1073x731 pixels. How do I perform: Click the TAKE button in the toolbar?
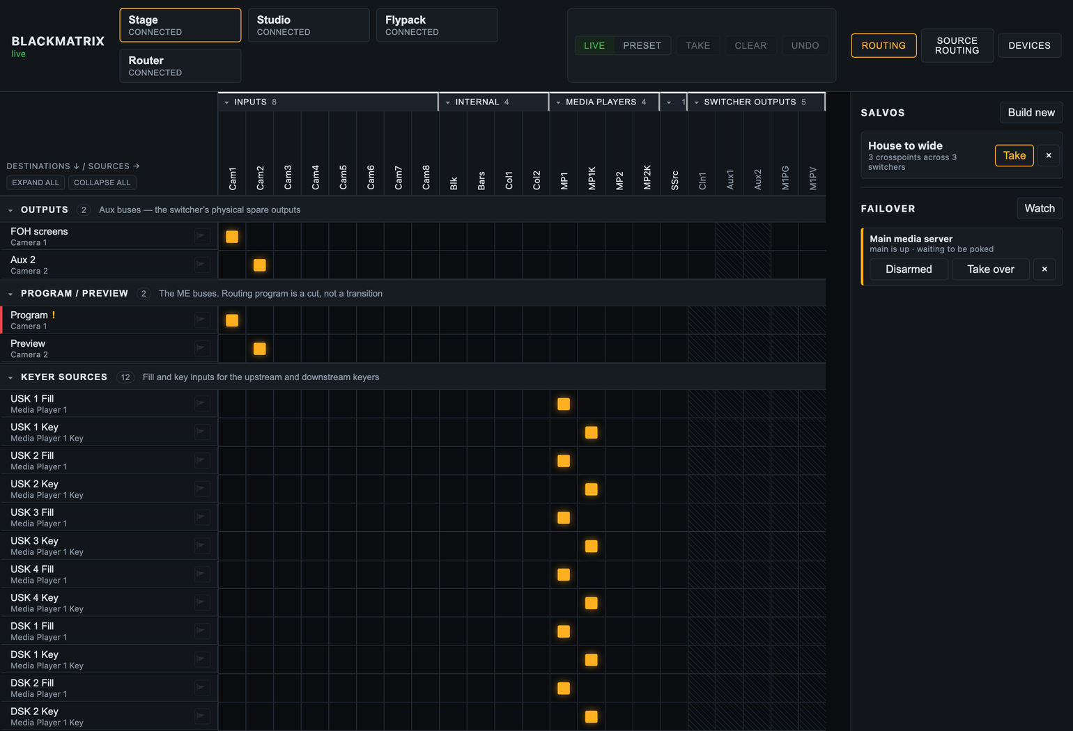pos(697,45)
